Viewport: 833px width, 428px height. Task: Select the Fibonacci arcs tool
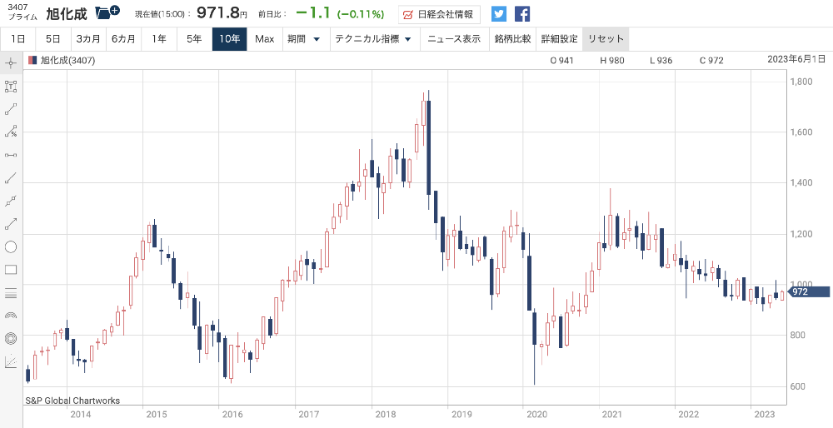[x=11, y=316]
